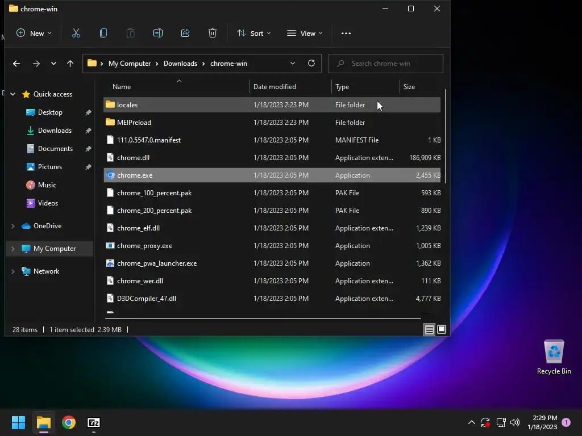Select chrome_200_percent.pak file
This screenshot has height=436, width=582.
tap(272, 211)
